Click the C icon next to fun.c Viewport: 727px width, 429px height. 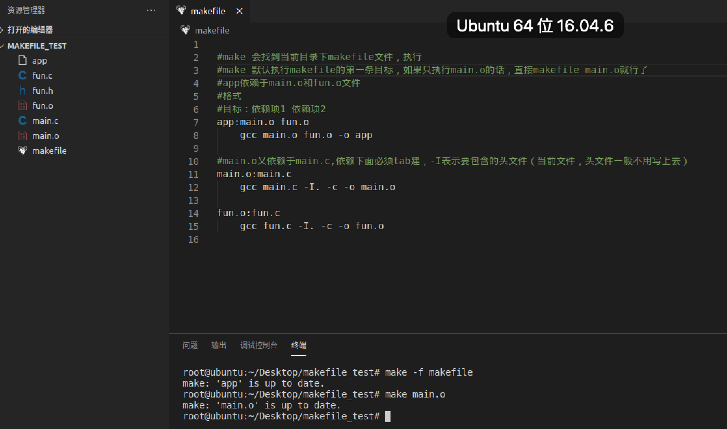pos(23,76)
